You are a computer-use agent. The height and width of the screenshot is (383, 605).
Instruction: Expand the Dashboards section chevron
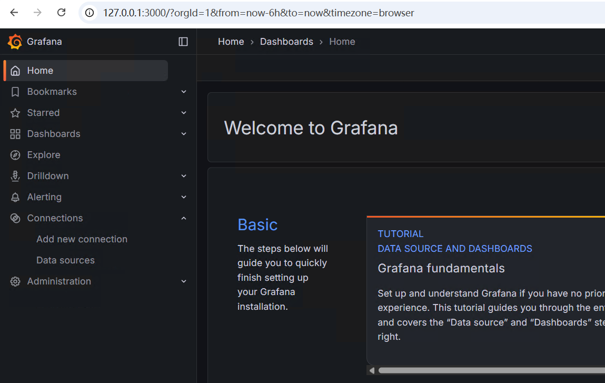tap(184, 134)
